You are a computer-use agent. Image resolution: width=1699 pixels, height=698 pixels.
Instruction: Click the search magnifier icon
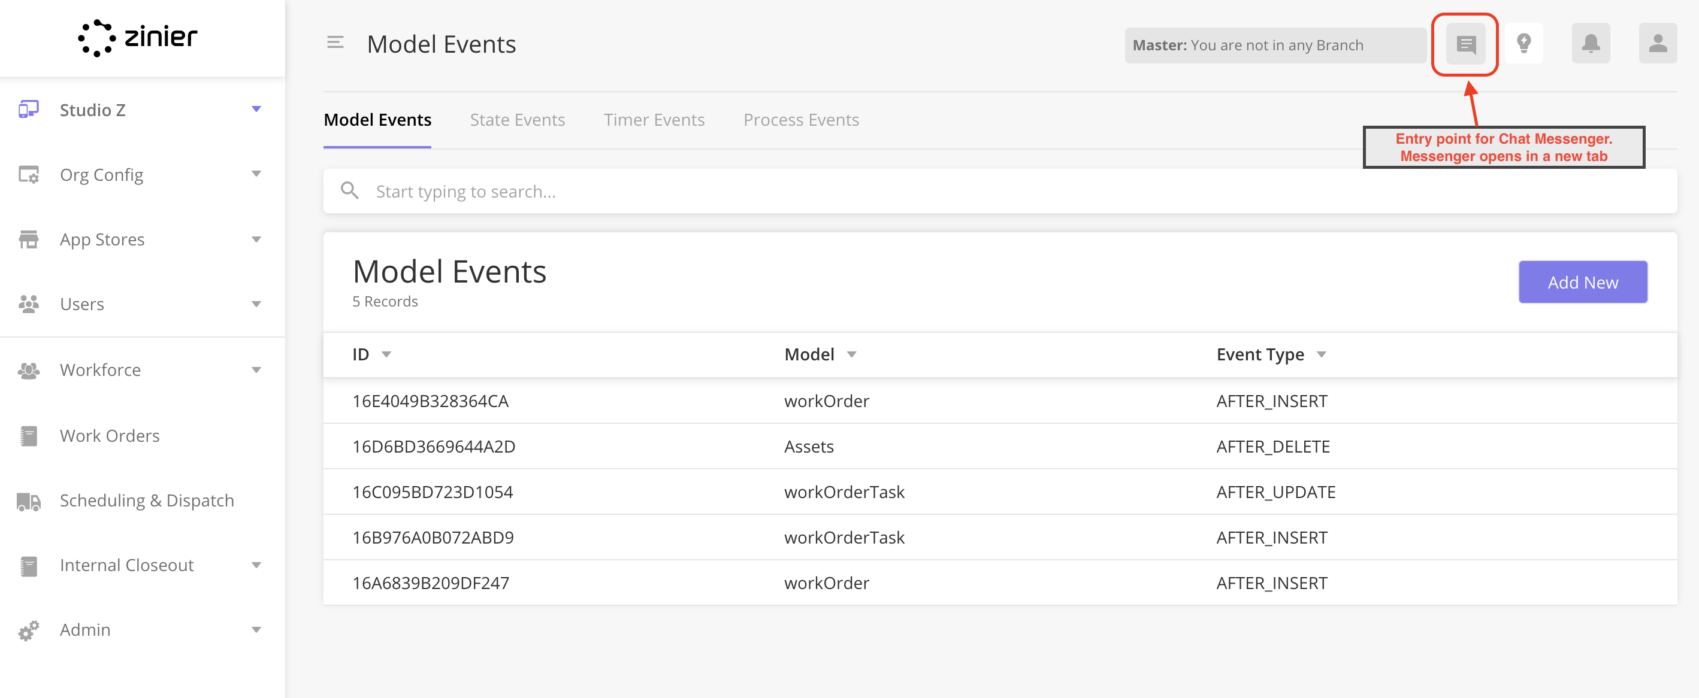coord(349,191)
